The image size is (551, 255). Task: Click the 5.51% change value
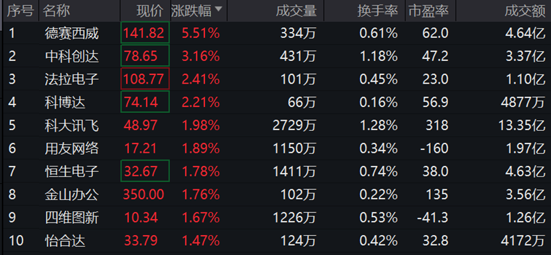coord(200,33)
